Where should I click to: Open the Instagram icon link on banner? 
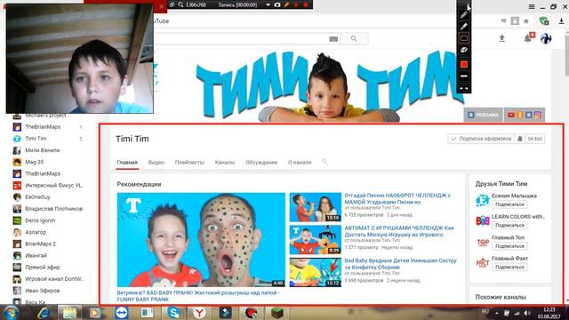point(538,115)
